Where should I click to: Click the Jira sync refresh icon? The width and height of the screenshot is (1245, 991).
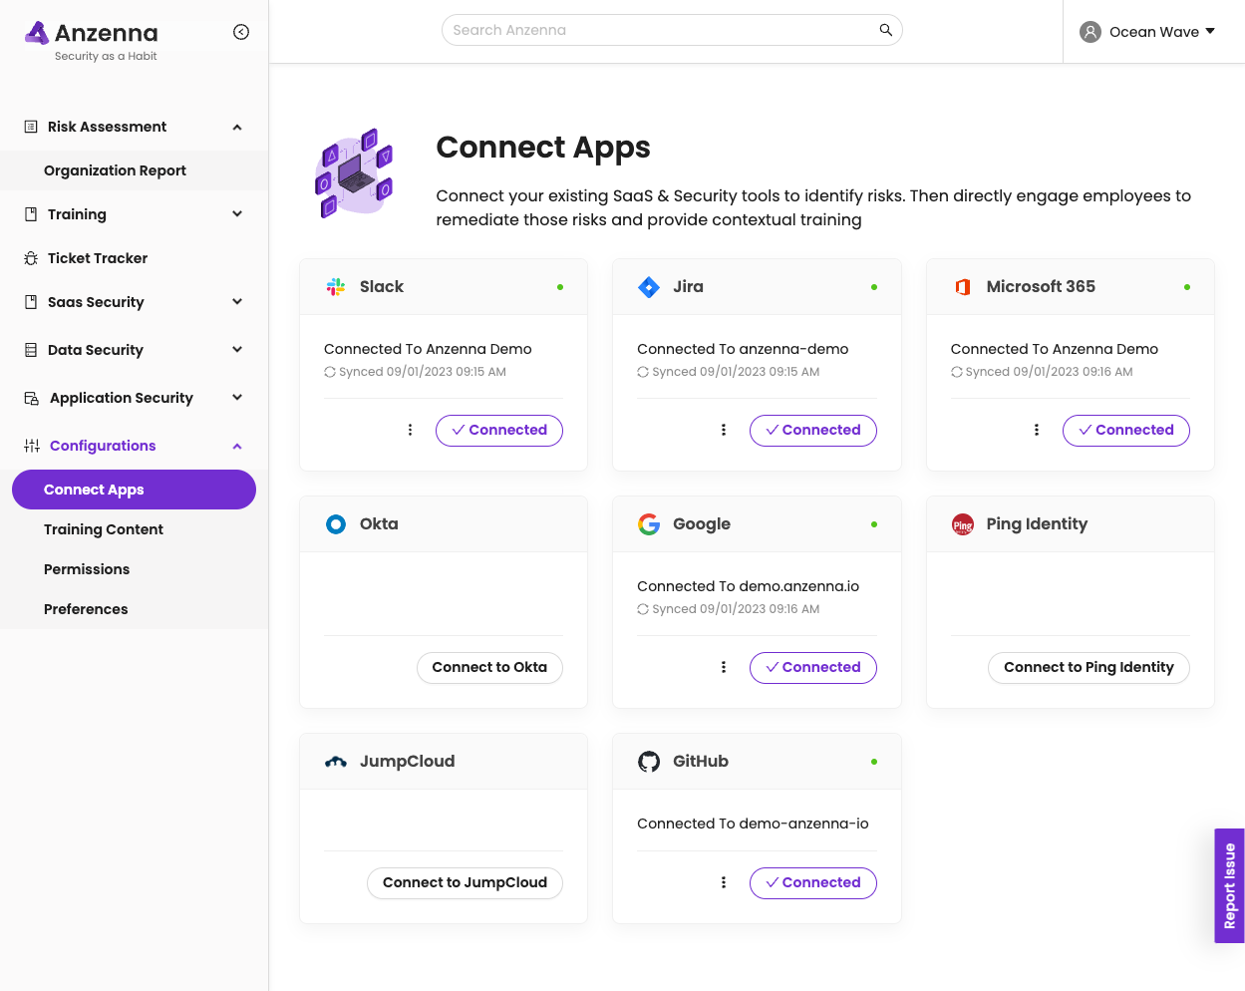(x=643, y=372)
